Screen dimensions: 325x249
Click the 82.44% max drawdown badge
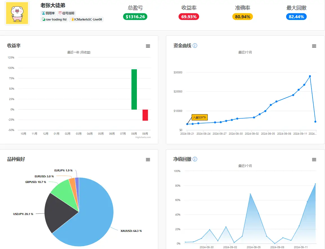296,17
